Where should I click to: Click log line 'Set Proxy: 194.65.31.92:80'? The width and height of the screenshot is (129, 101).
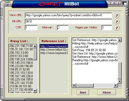89,50
